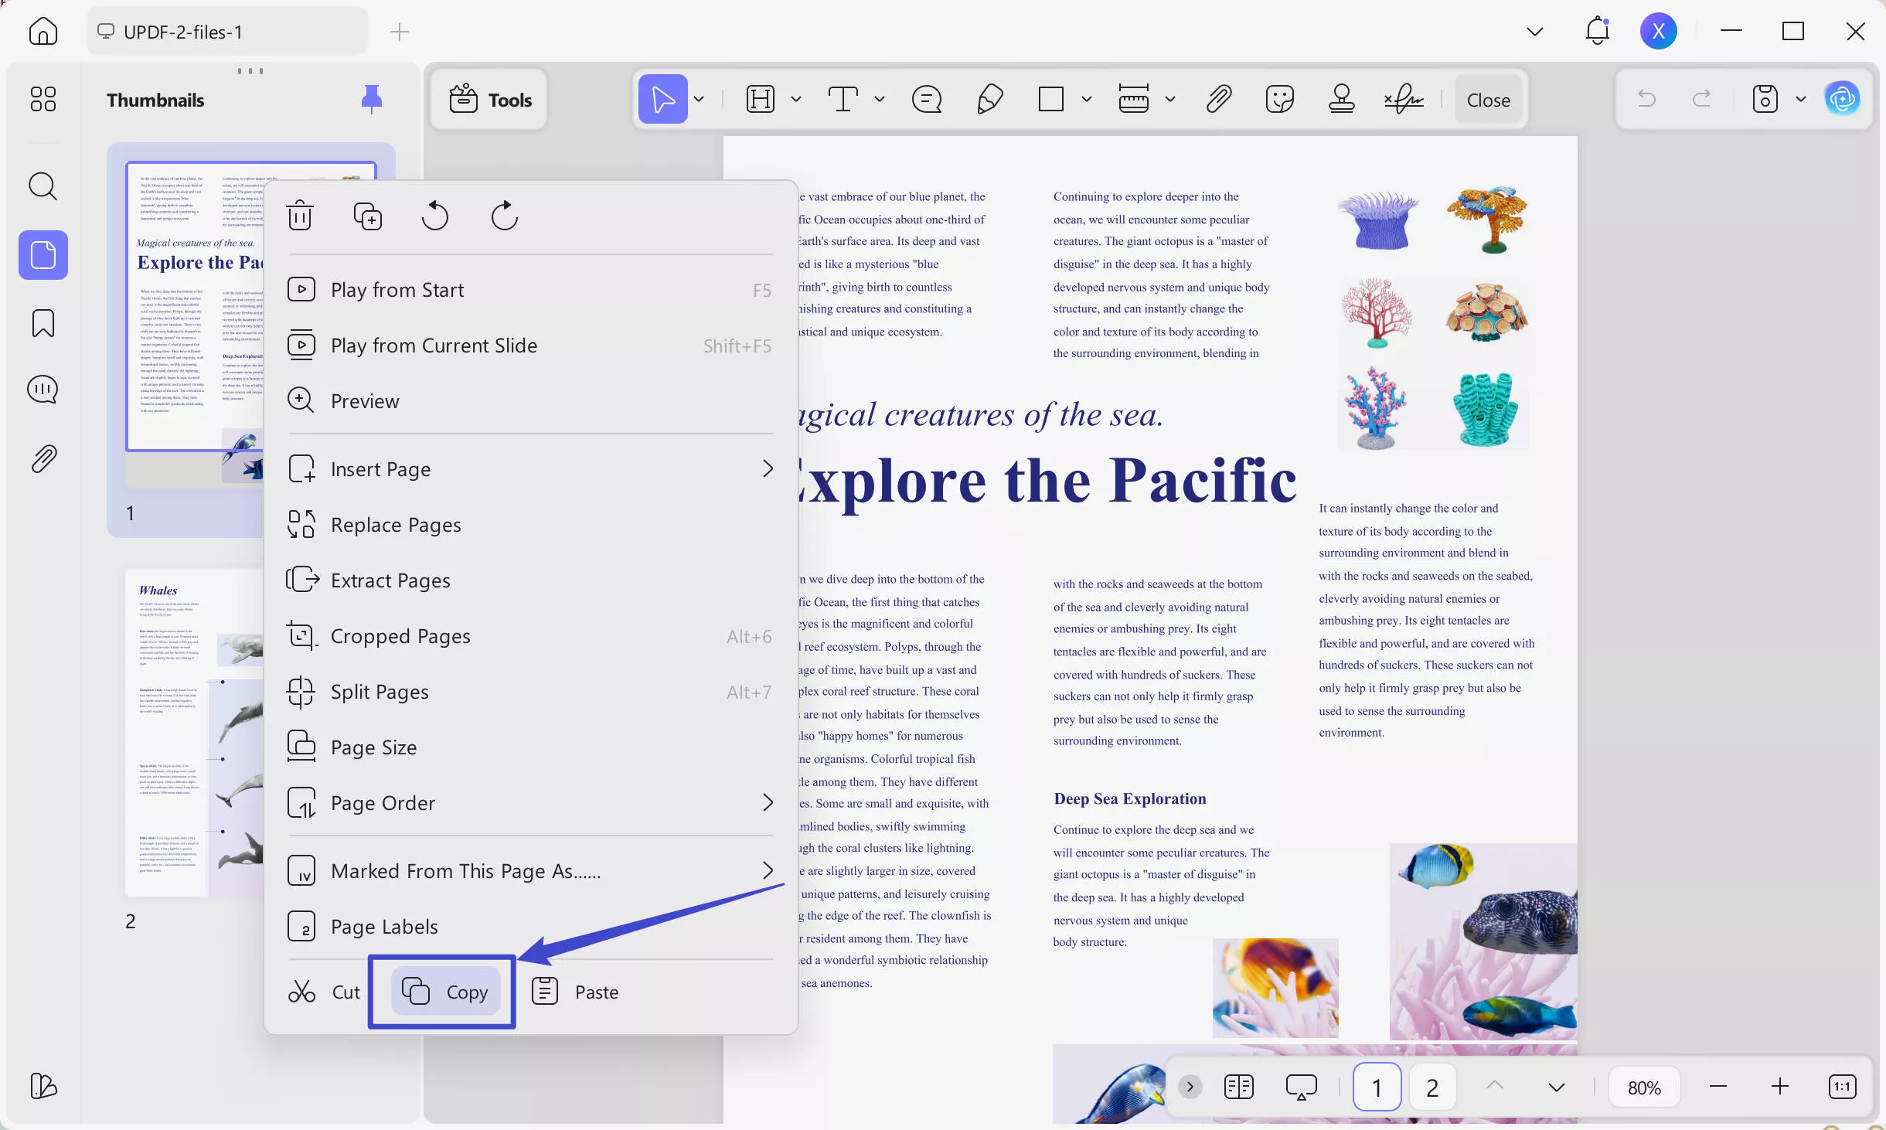Open the Bookmarks panel
1886x1130 pixels.
point(43,323)
